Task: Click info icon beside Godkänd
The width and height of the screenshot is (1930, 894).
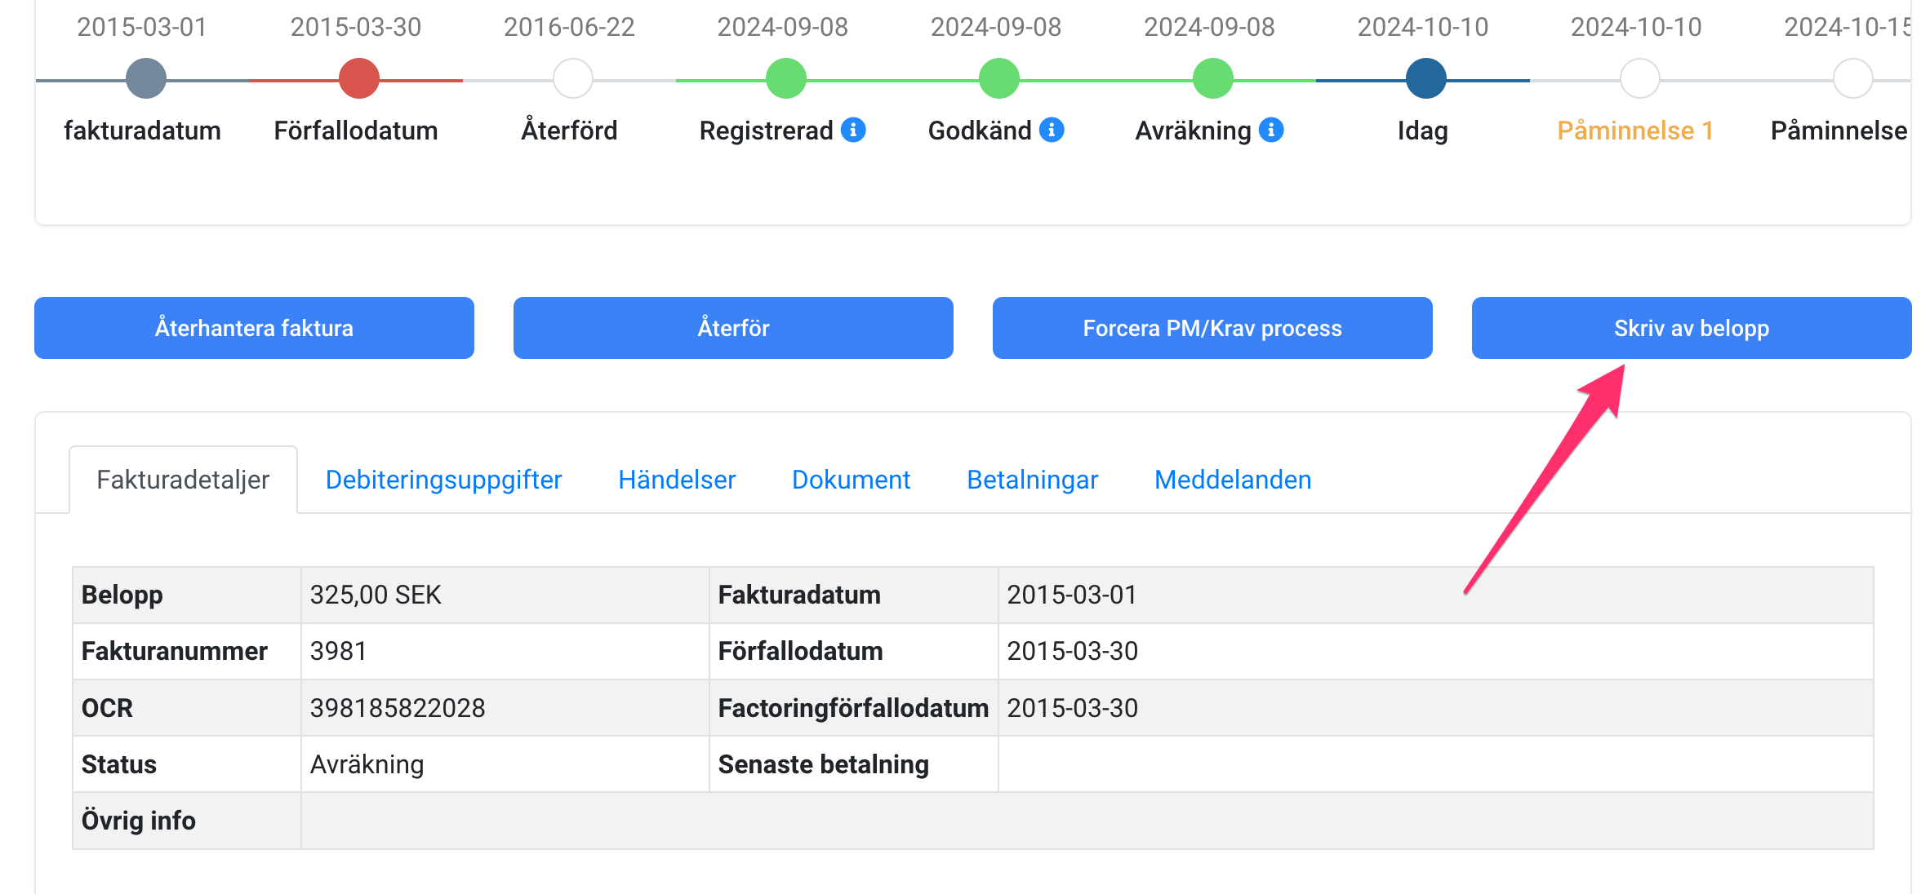Action: [x=1052, y=130]
